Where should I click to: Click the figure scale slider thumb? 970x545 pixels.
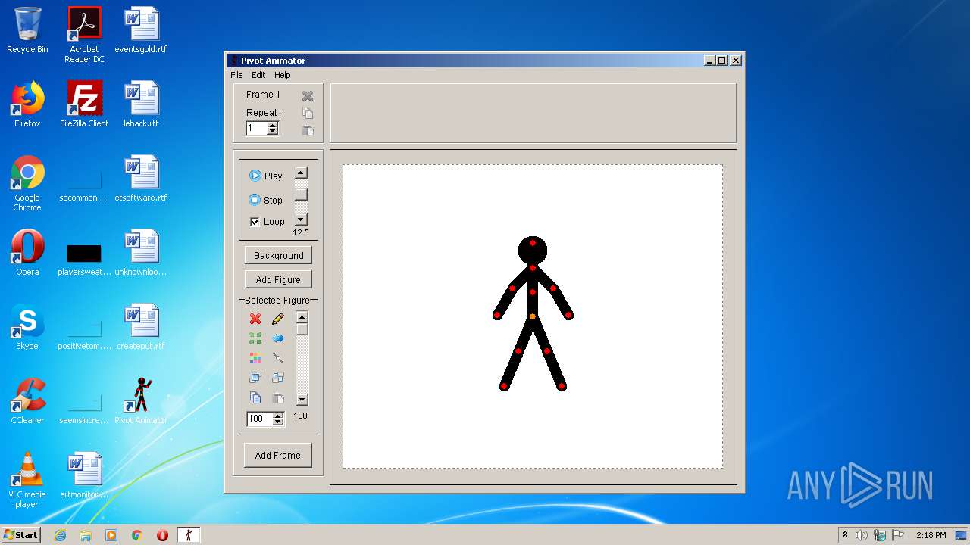302,329
